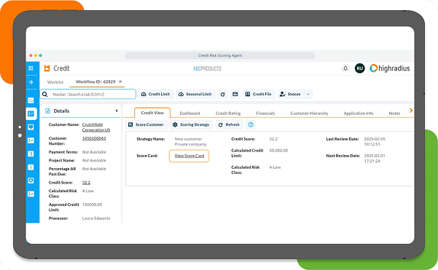Open the RU user avatar

pos(360,68)
